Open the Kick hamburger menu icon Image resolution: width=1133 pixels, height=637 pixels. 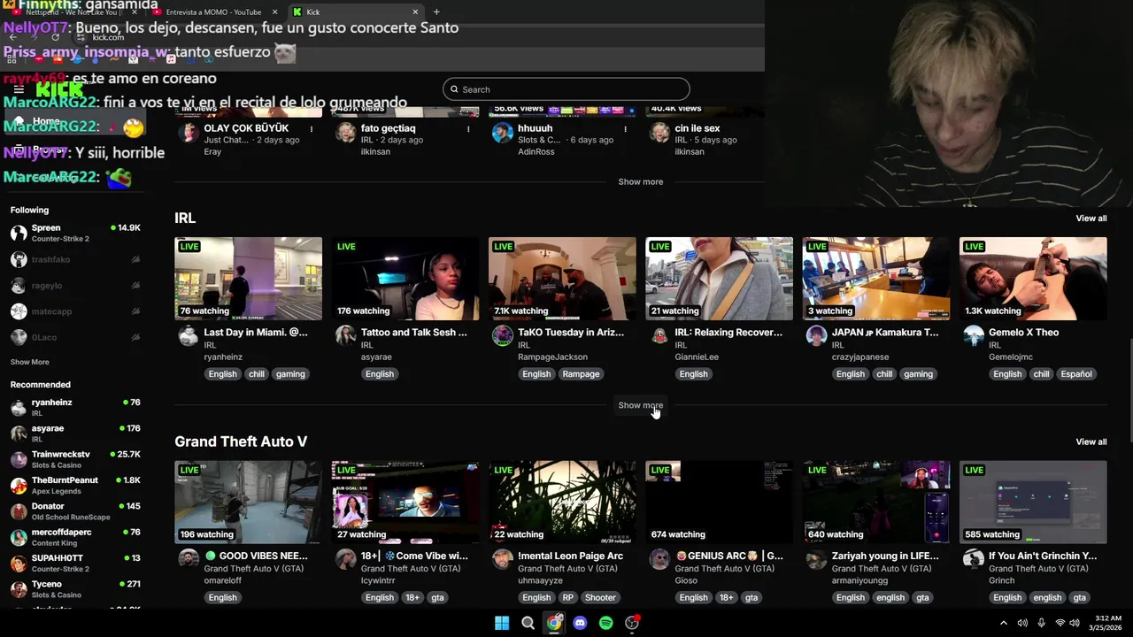coord(19,89)
